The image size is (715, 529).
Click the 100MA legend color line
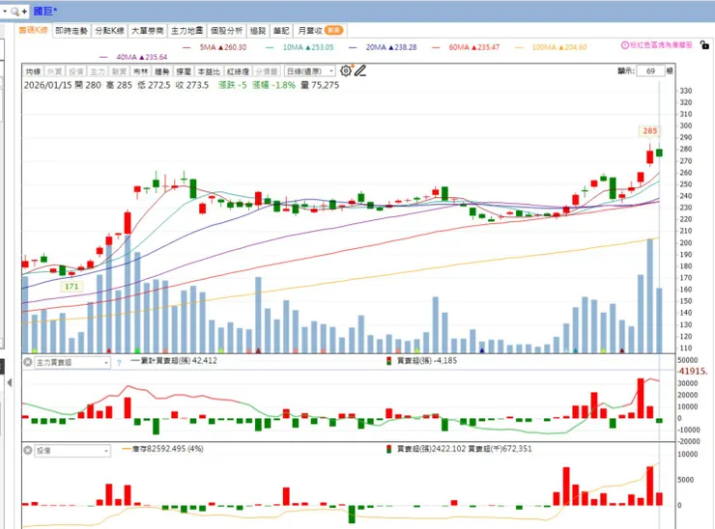coord(519,47)
